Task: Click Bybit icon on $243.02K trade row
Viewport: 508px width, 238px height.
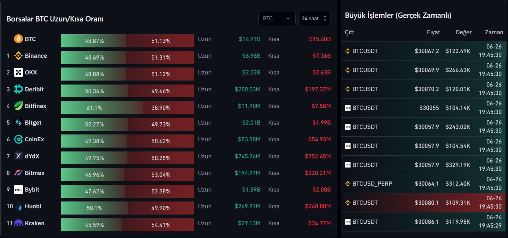Action: [x=348, y=127]
